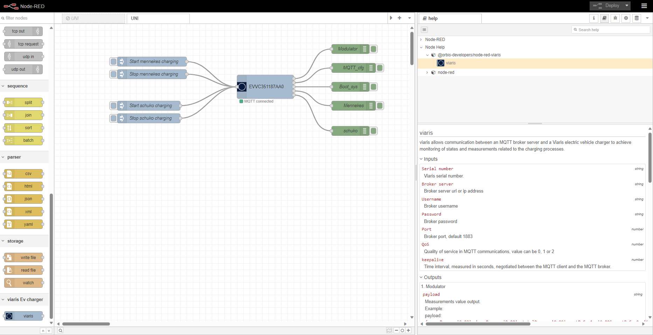Toggle the Boot_sys debug output button

pyautogui.click(x=374, y=87)
